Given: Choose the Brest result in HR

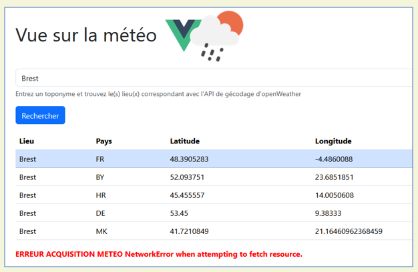Looking at the screenshot, I should click(x=28, y=195).
